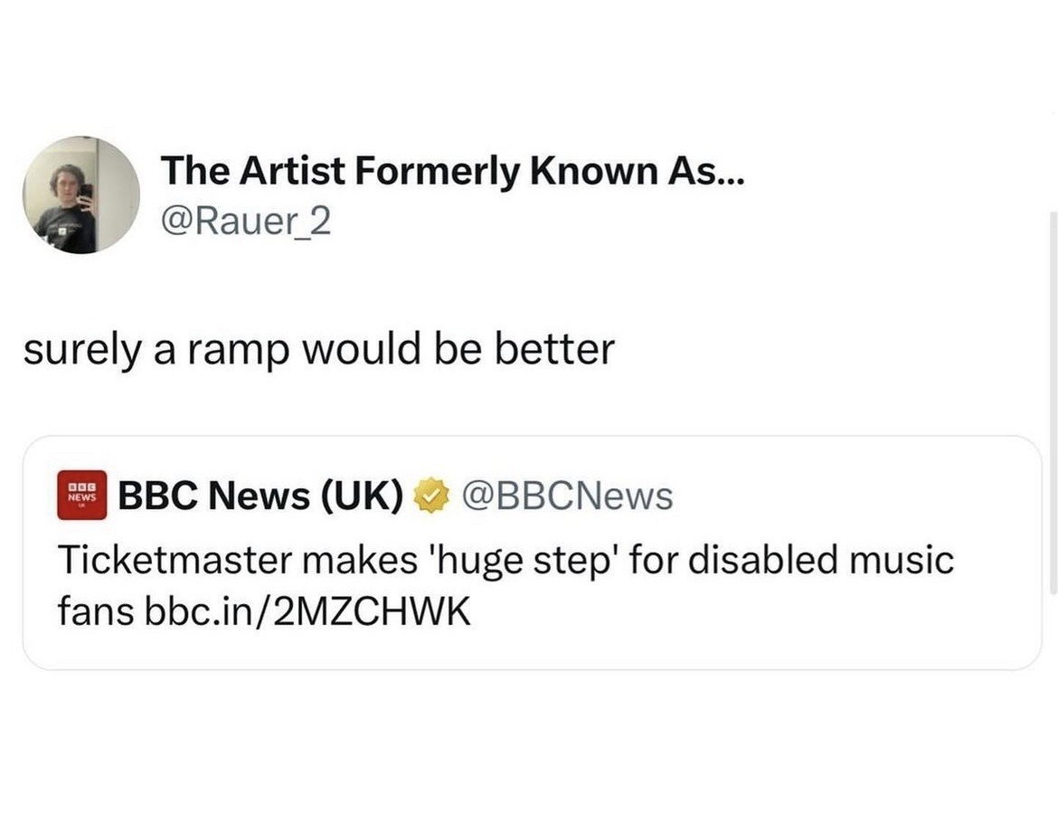Click the @Rauer_2 handle
The height and width of the screenshot is (823, 1058).
pyautogui.click(x=246, y=220)
